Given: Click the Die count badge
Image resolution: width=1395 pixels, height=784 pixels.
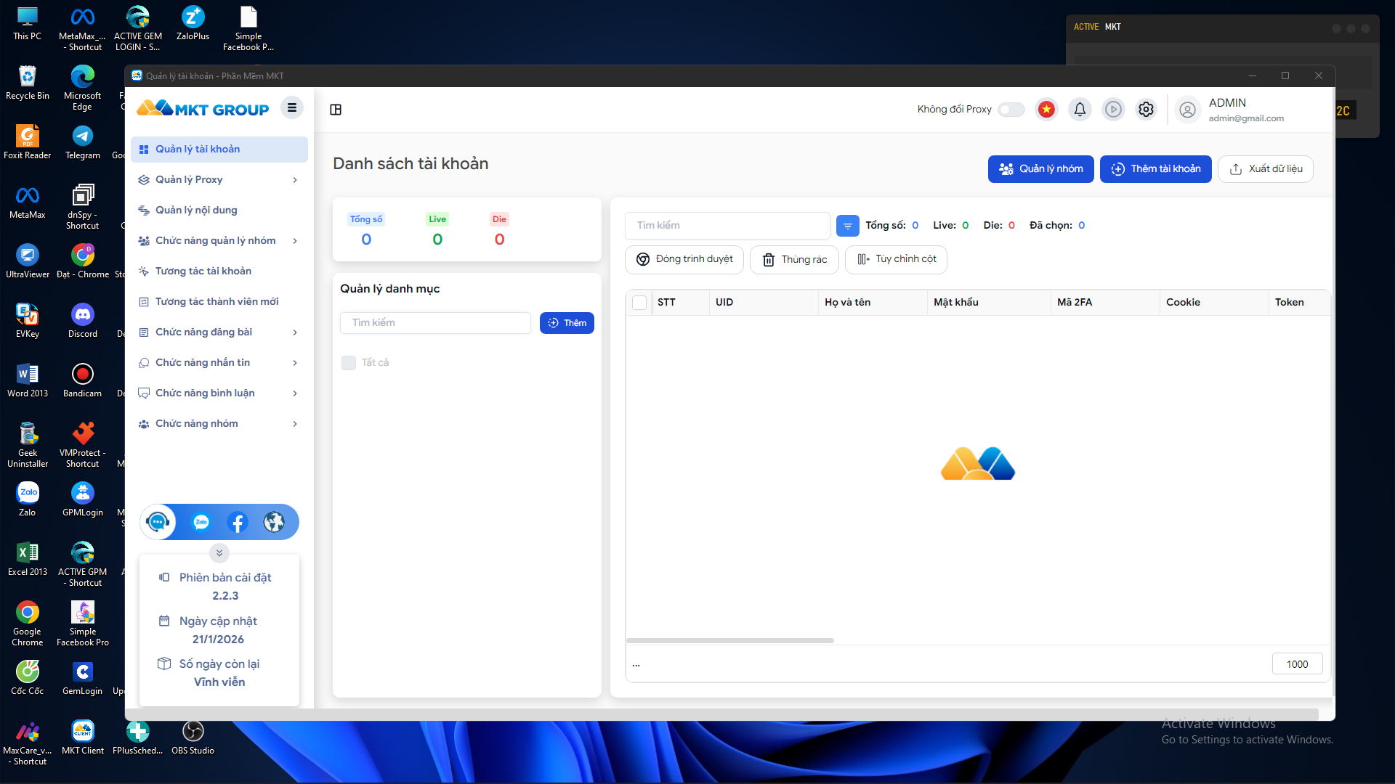Looking at the screenshot, I should click(499, 219).
